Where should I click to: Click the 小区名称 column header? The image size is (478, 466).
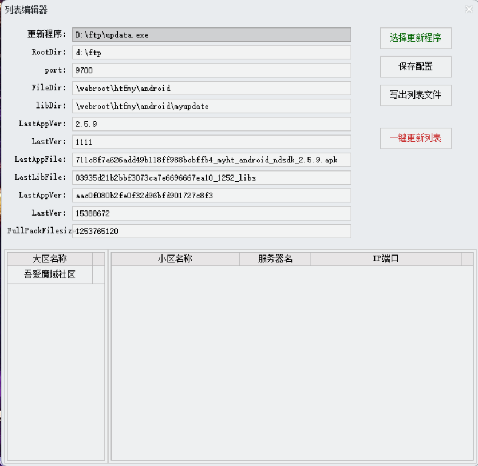click(175, 259)
